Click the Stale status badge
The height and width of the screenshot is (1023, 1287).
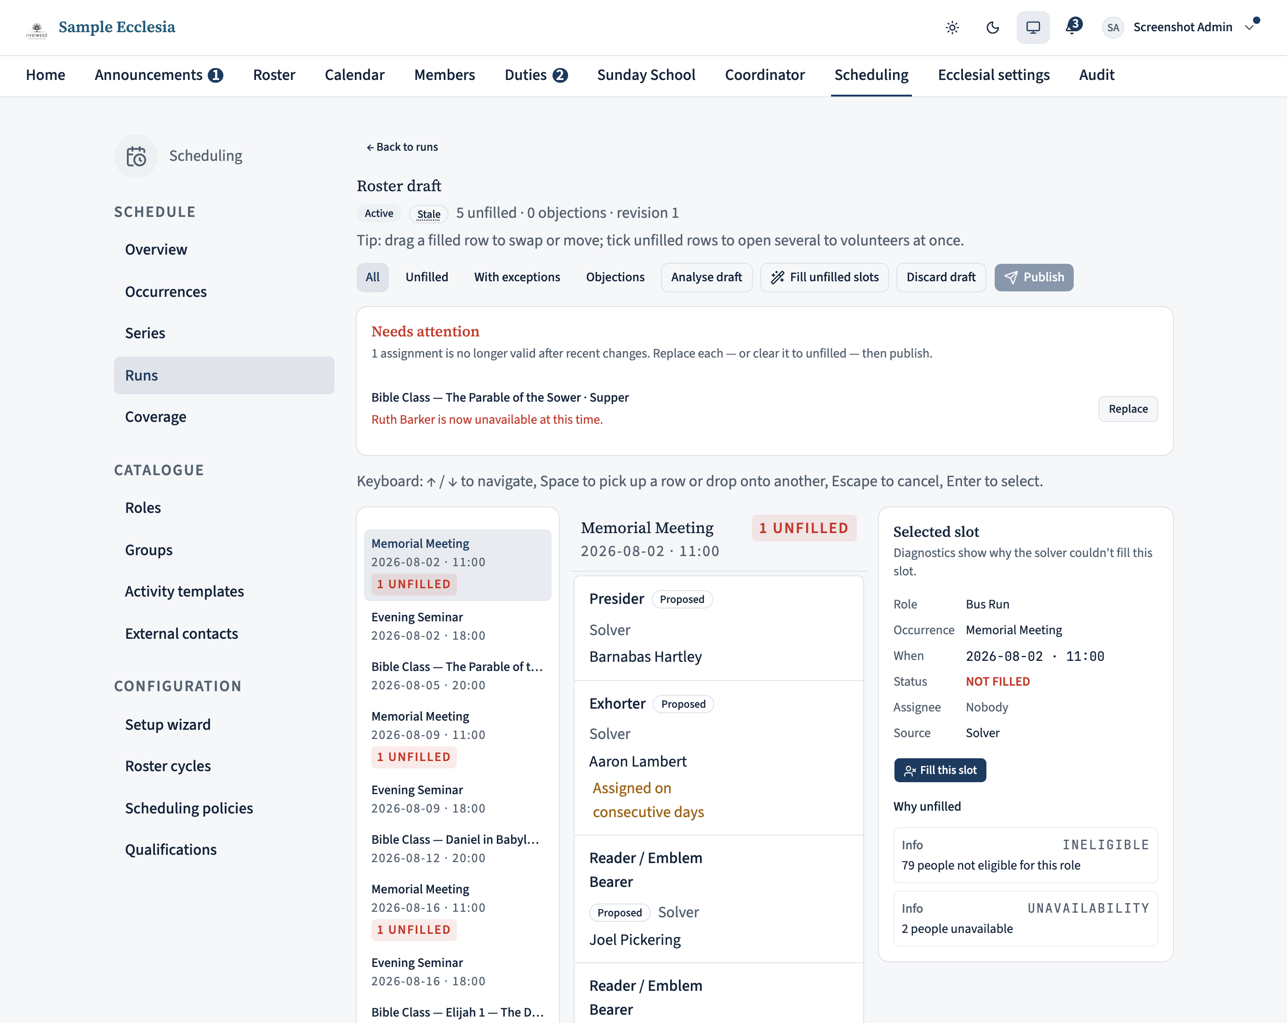coord(428,214)
